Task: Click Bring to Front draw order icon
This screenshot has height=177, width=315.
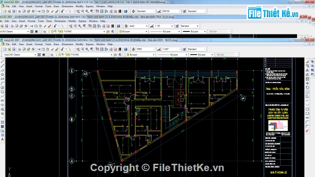Action: tap(312, 61)
